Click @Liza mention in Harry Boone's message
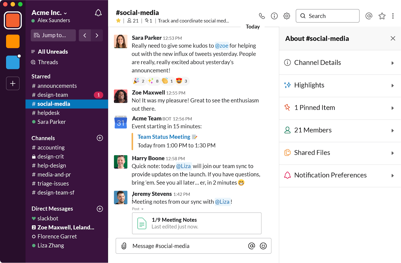Screen dimensions: 401x263 183,166
